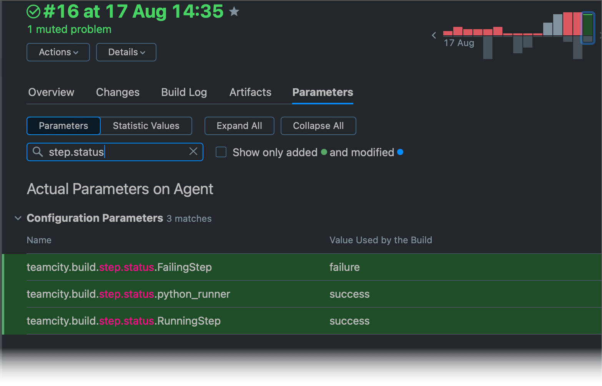This screenshot has width=602, height=386.
Task: Select the Parameters toggle button
Action: (x=63, y=126)
